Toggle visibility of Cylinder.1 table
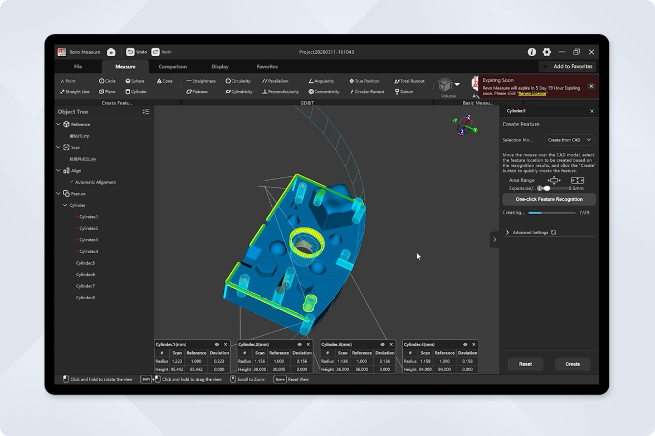This screenshot has height=436, width=655. tap(217, 344)
